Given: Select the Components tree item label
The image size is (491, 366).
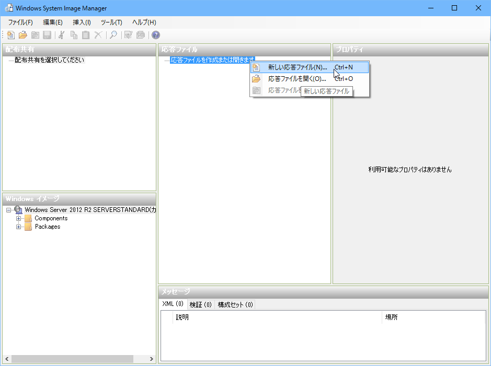Looking at the screenshot, I should [51, 218].
